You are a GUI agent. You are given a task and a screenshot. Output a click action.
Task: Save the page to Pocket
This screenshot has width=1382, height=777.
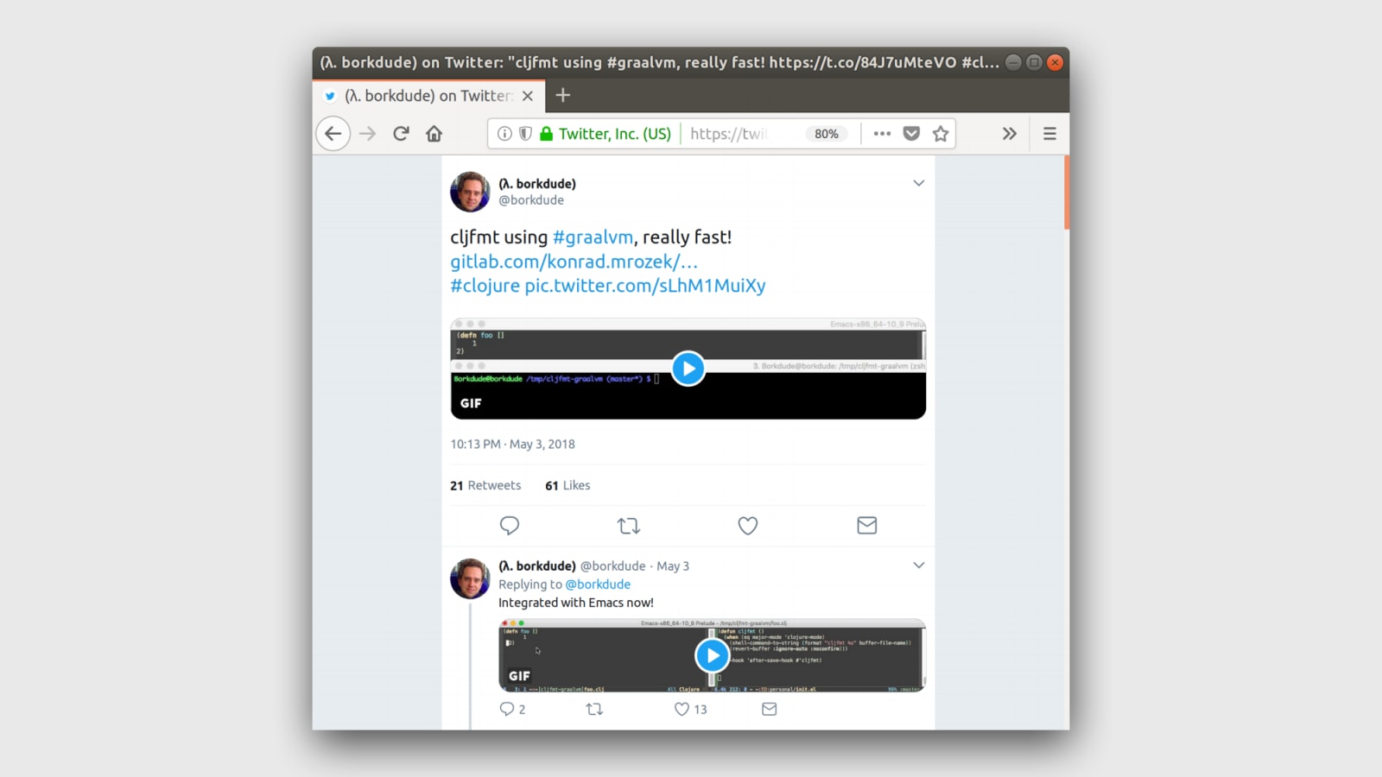tap(911, 134)
